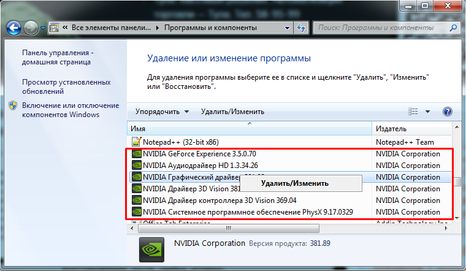Click the Notepad++ program icon
The image size is (466, 271).
[x=136, y=142]
